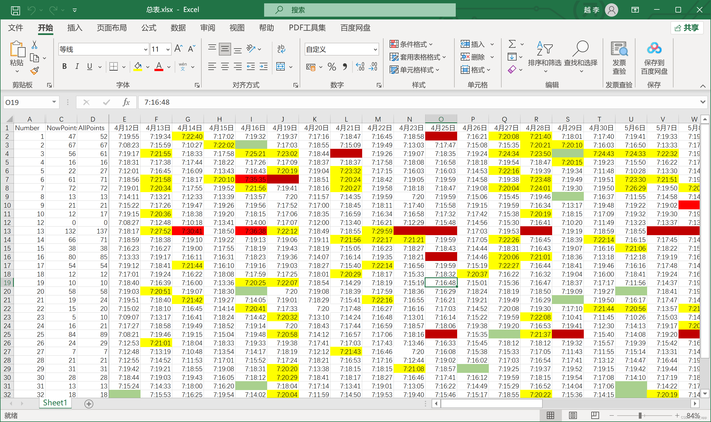Click the 共享 Share button
The width and height of the screenshot is (711, 422).
click(687, 28)
